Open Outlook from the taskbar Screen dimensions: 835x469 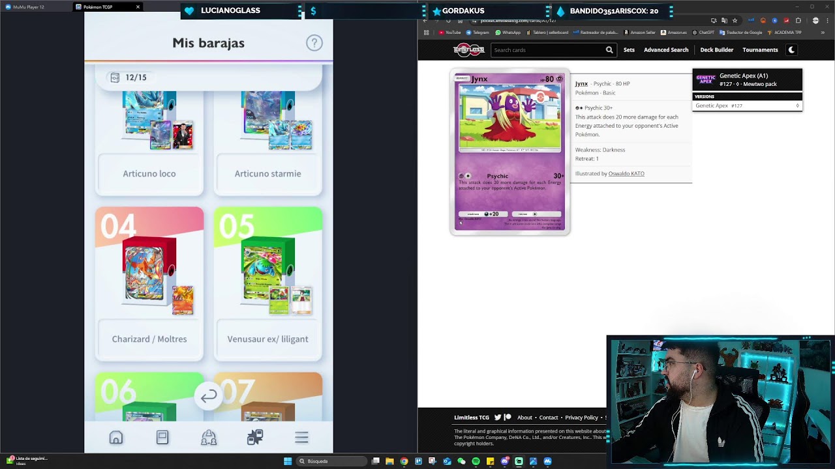(x=447, y=461)
